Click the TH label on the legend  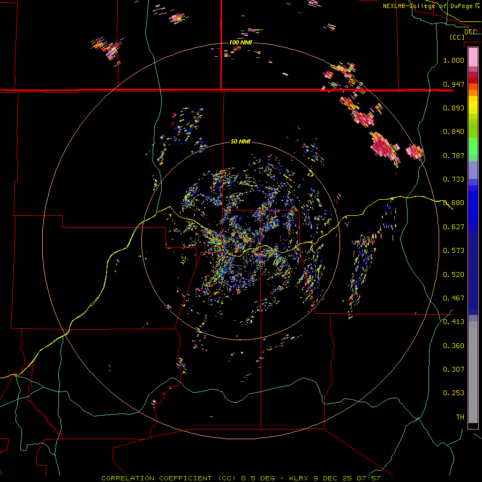pos(460,417)
